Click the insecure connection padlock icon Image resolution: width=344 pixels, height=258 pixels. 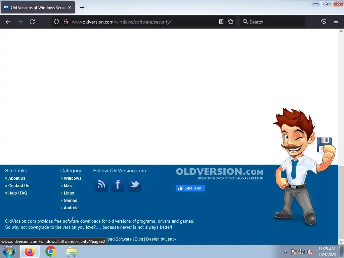click(66, 22)
